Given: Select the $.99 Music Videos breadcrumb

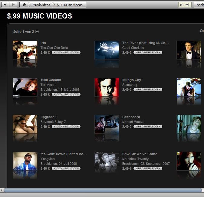Looking at the screenshot, I should (70, 5).
